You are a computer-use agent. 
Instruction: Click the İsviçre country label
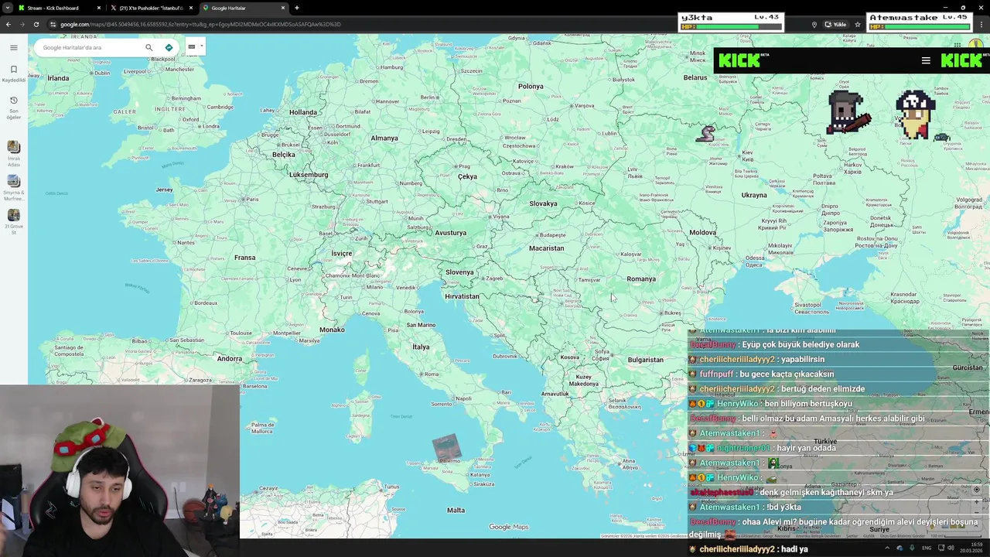(342, 253)
